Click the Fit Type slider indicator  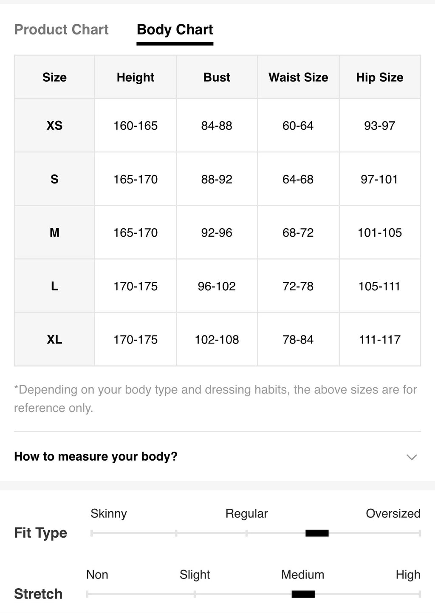(317, 533)
